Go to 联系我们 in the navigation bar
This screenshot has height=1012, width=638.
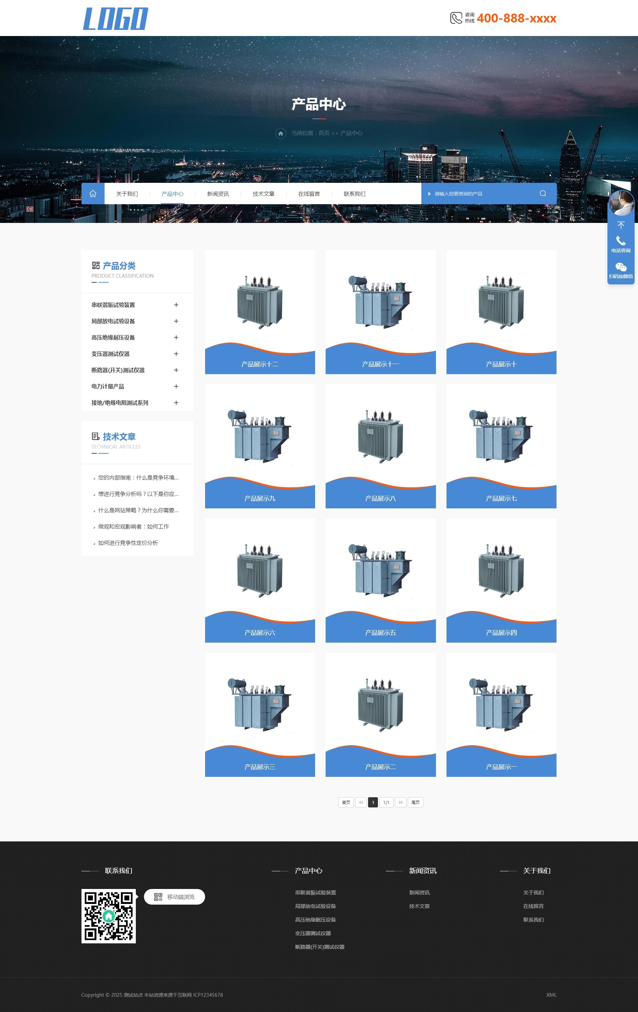pos(354,194)
